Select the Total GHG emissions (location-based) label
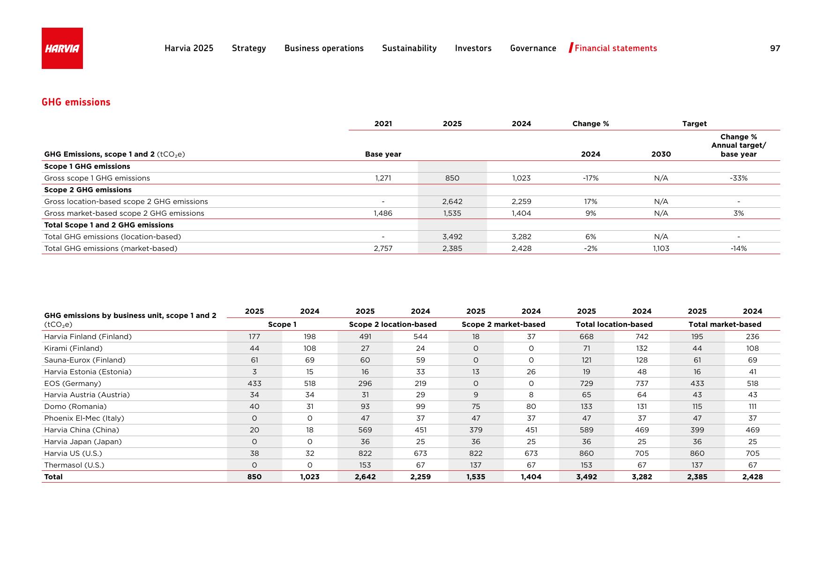The height and width of the screenshot is (582, 822). point(112,237)
